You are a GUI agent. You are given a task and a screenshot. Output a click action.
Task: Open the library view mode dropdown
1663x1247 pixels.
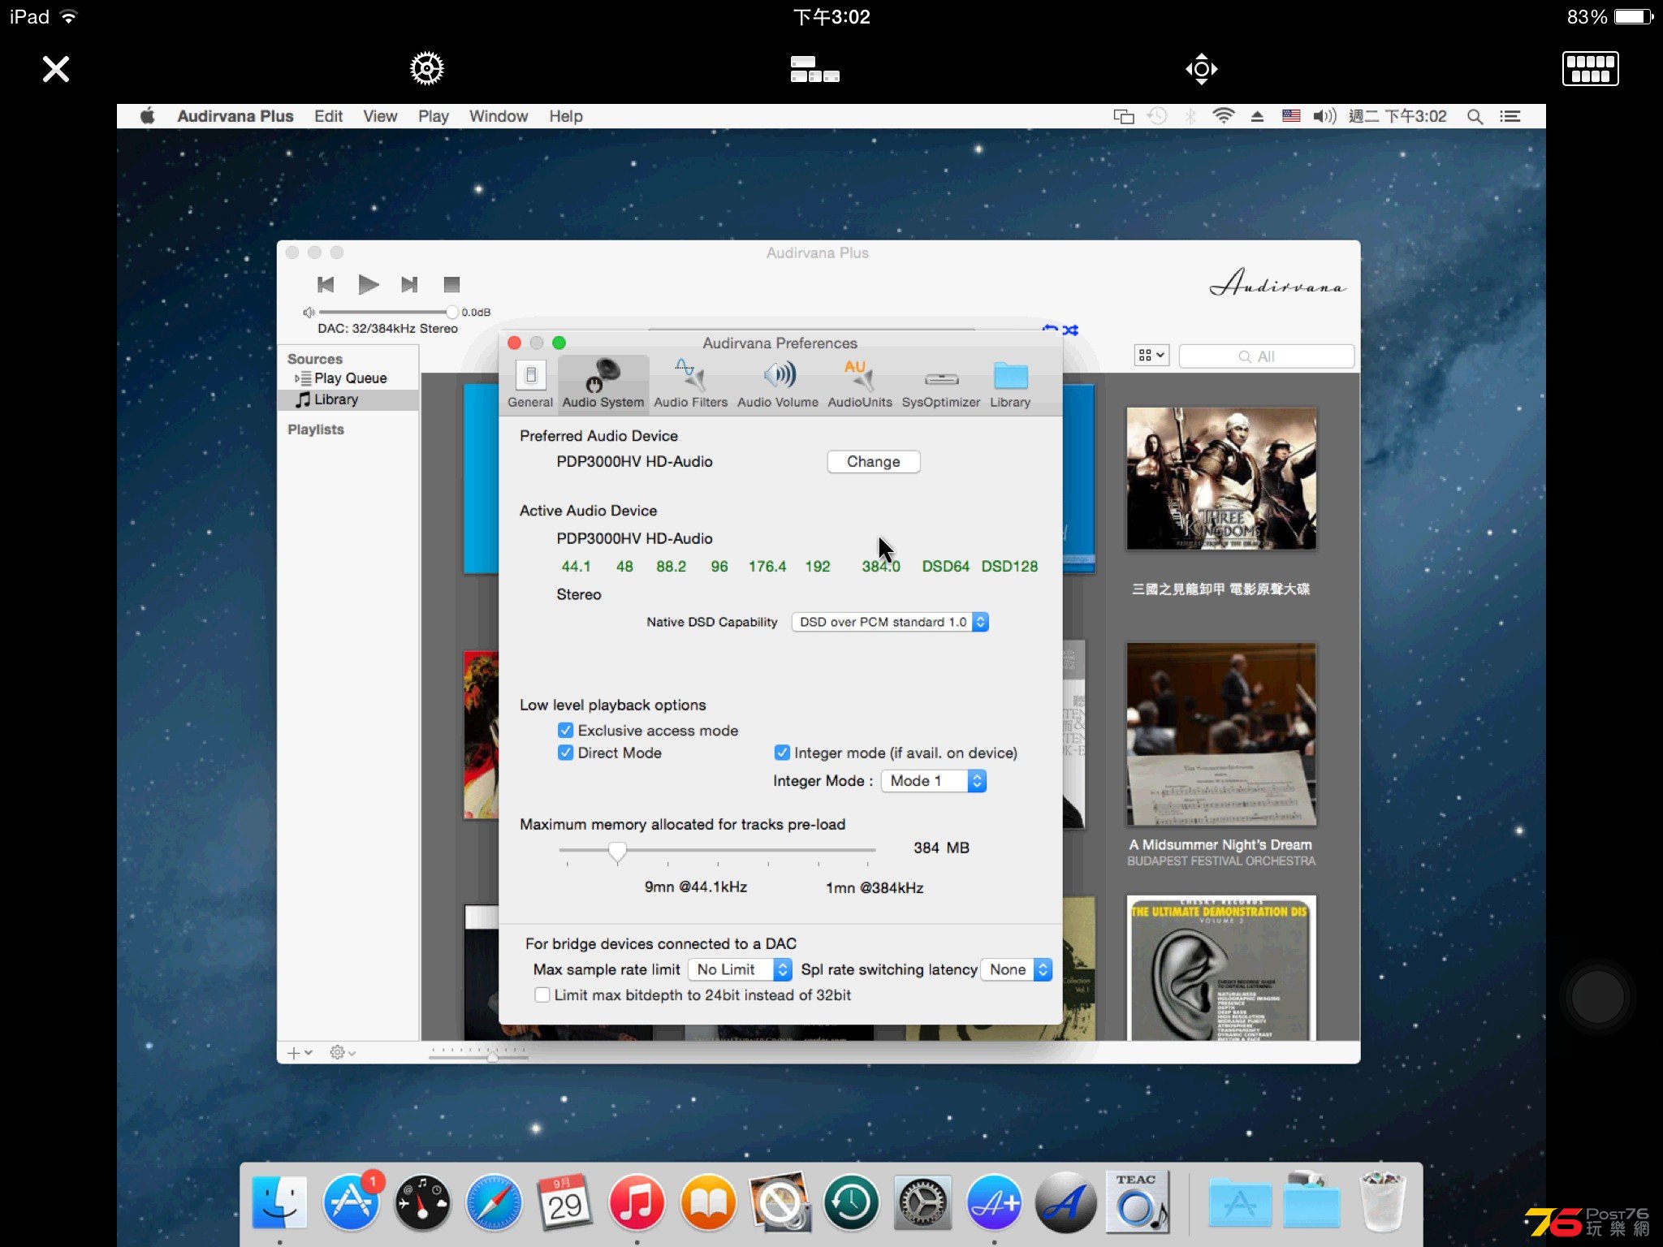1151,355
